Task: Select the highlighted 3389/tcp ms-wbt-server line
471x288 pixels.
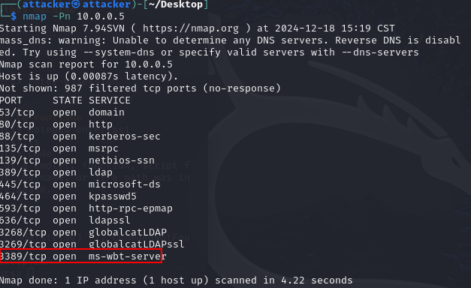Action: click(83, 256)
